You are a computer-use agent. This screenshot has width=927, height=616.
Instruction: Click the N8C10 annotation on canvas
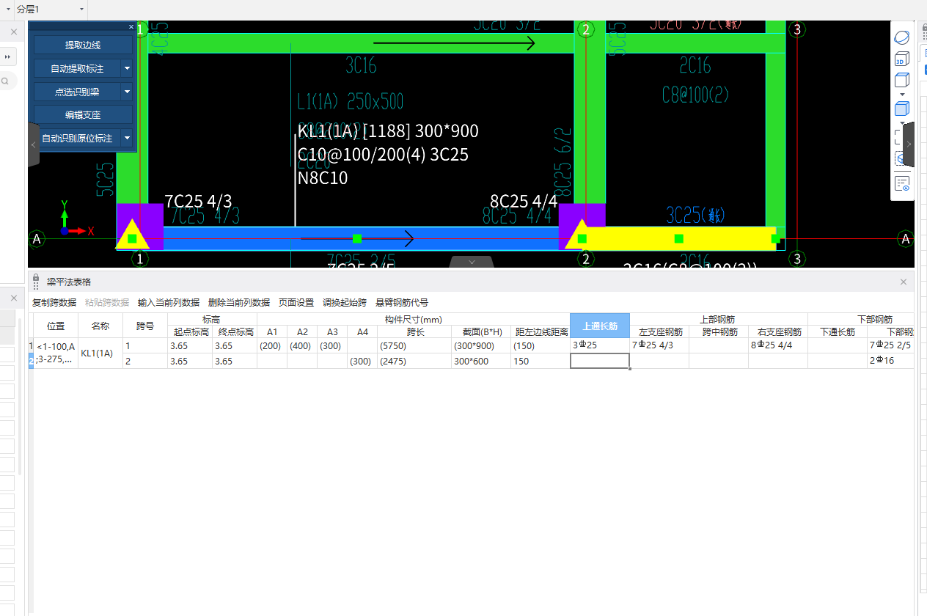pos(323,178)
